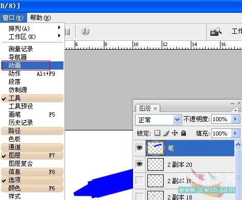This screenshot has height=200, width=242.
Task: Close the Layers (图层) tab
Action: tap(155, 108)
